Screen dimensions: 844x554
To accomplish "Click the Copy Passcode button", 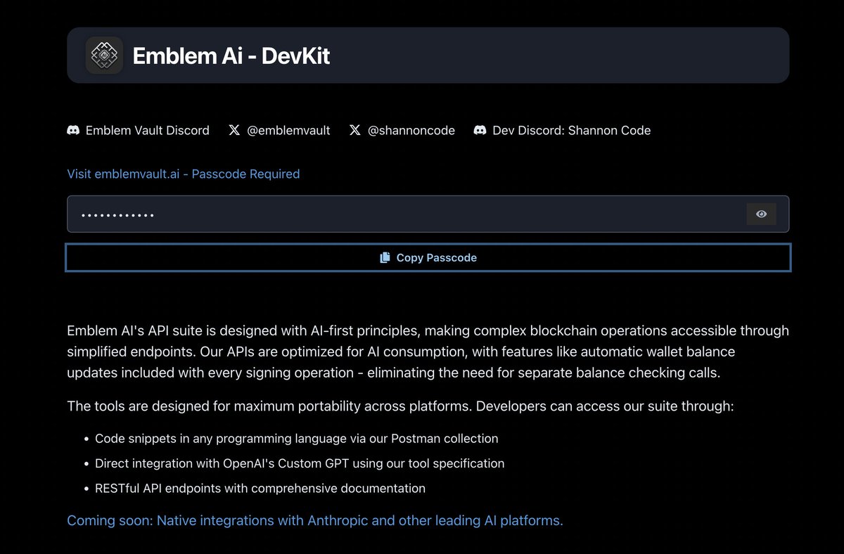I will tap(428, 257).
